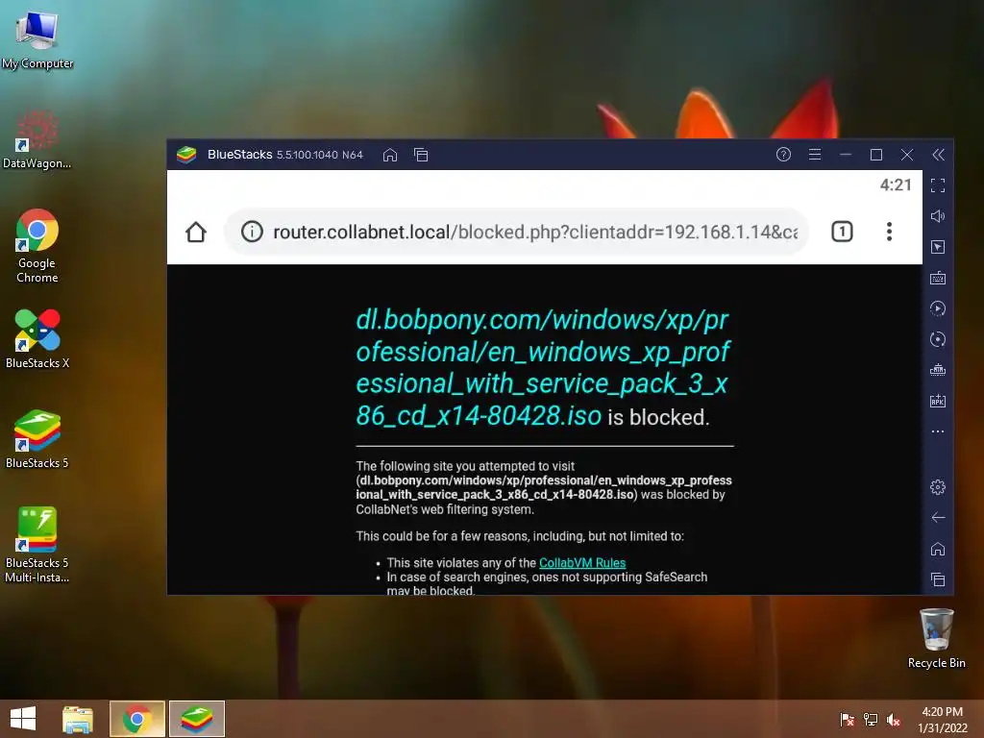The image size is (984, 738).
Task: Open the Recycle Bin
Action: (x=936, y=639)
